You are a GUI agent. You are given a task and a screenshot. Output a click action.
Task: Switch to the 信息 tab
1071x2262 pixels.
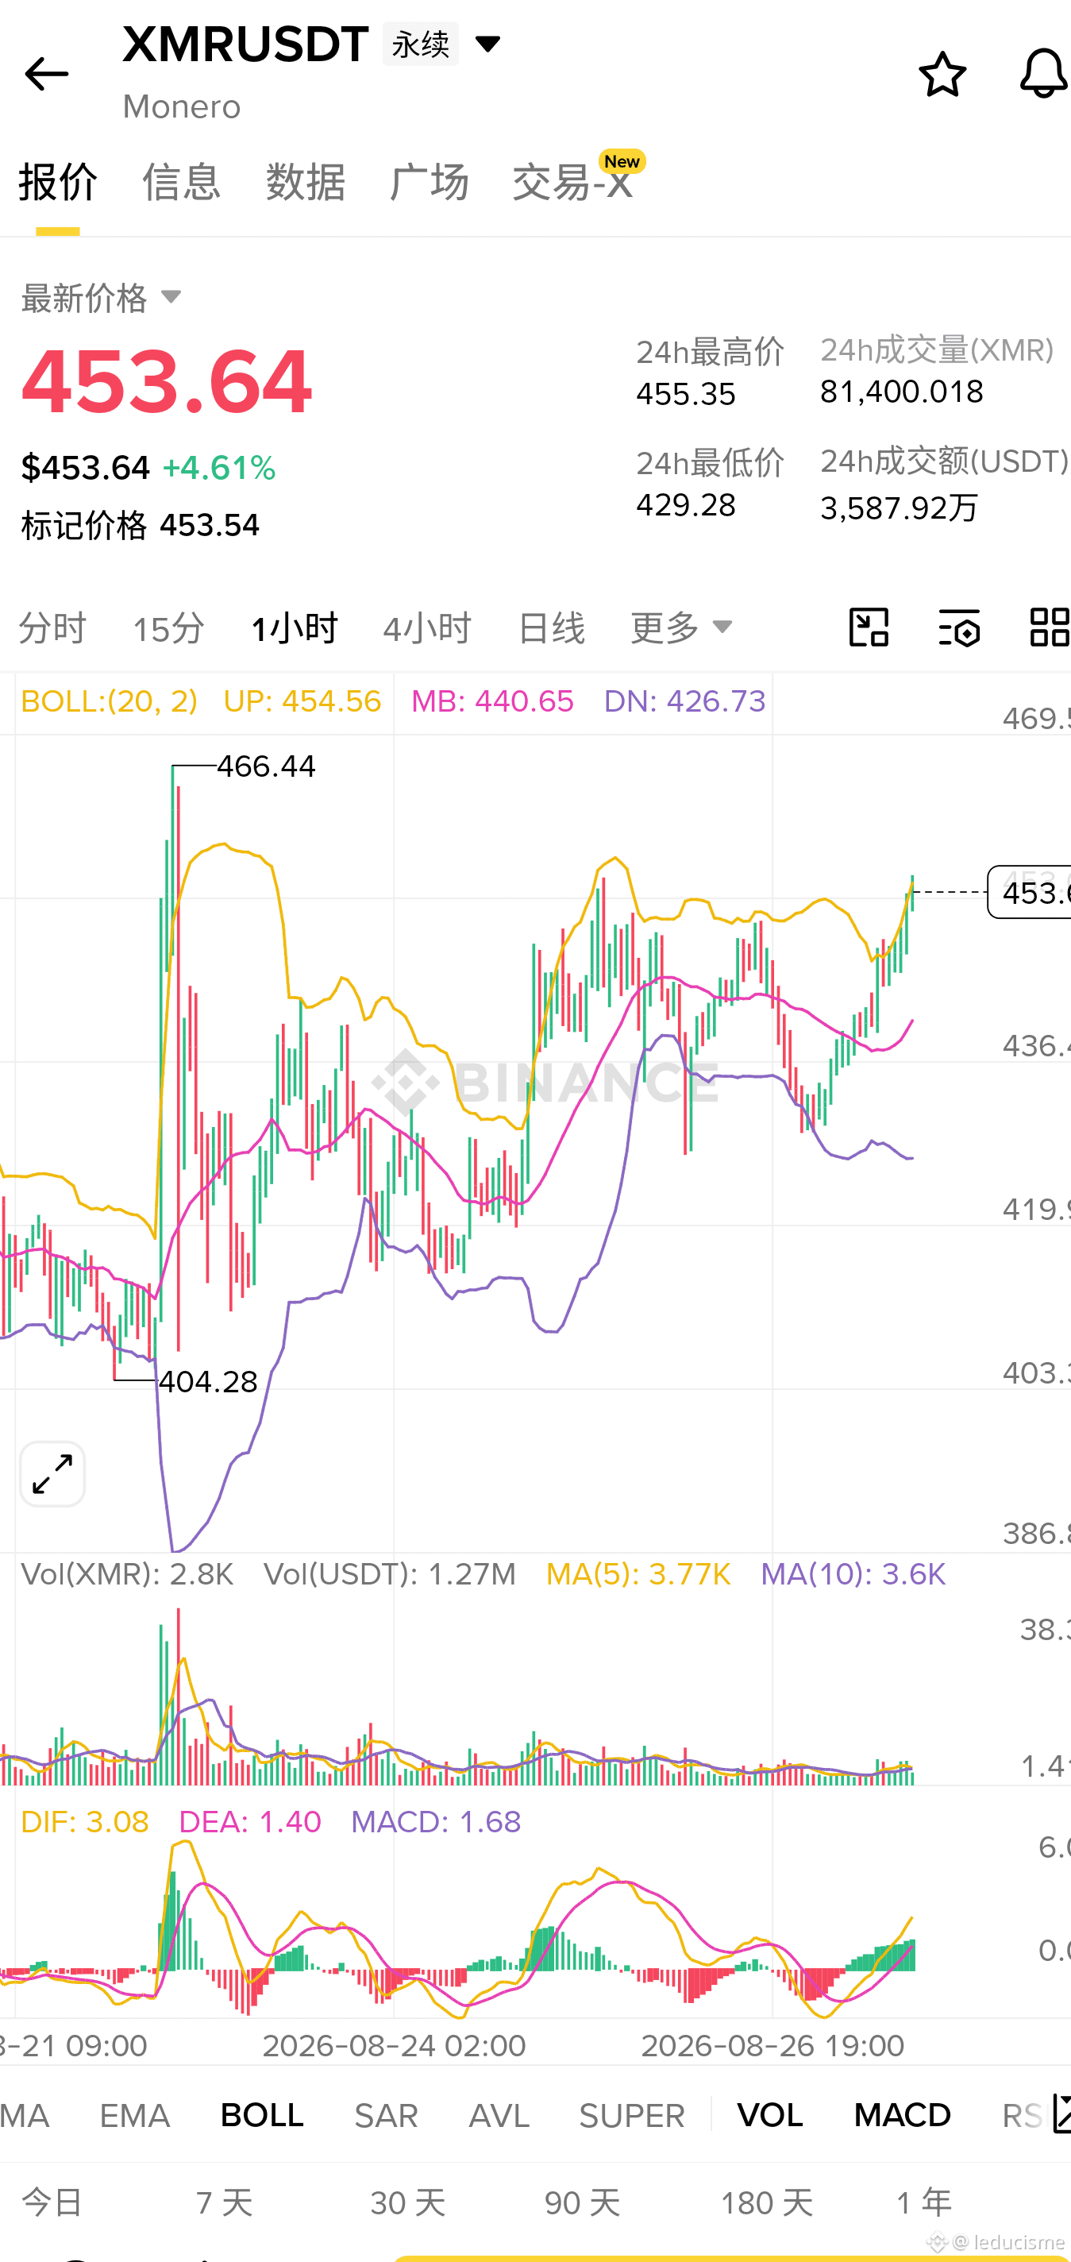182,183
